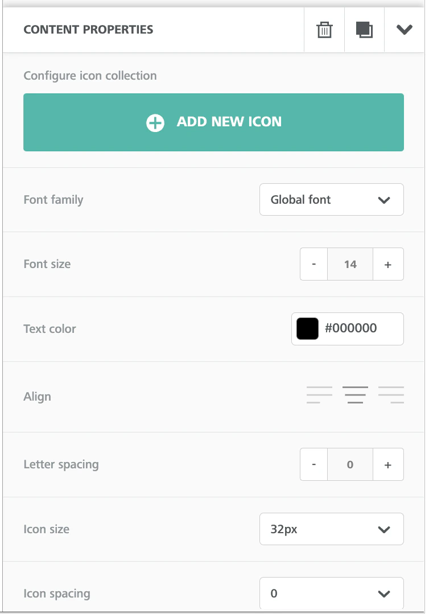Click the plus icon inside ADD NEW ICON
Image resolution: width=429 pixels, height=614 pixels.
155,122
